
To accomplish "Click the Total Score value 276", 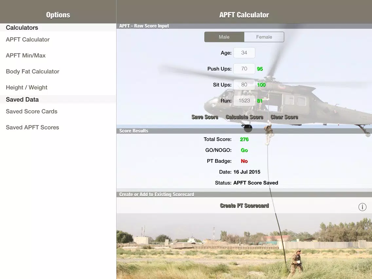I will (x=244, y=139).
